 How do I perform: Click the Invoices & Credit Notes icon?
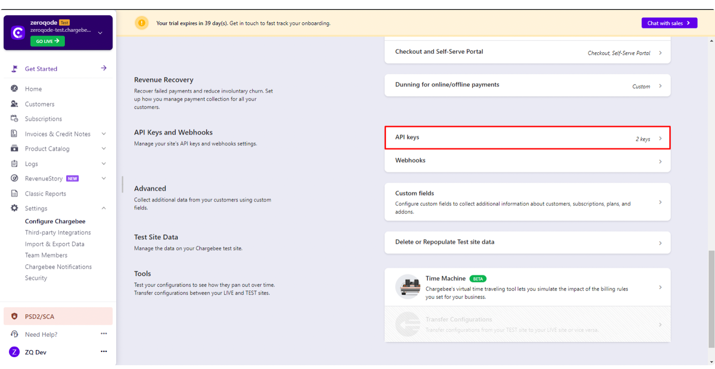14,134
